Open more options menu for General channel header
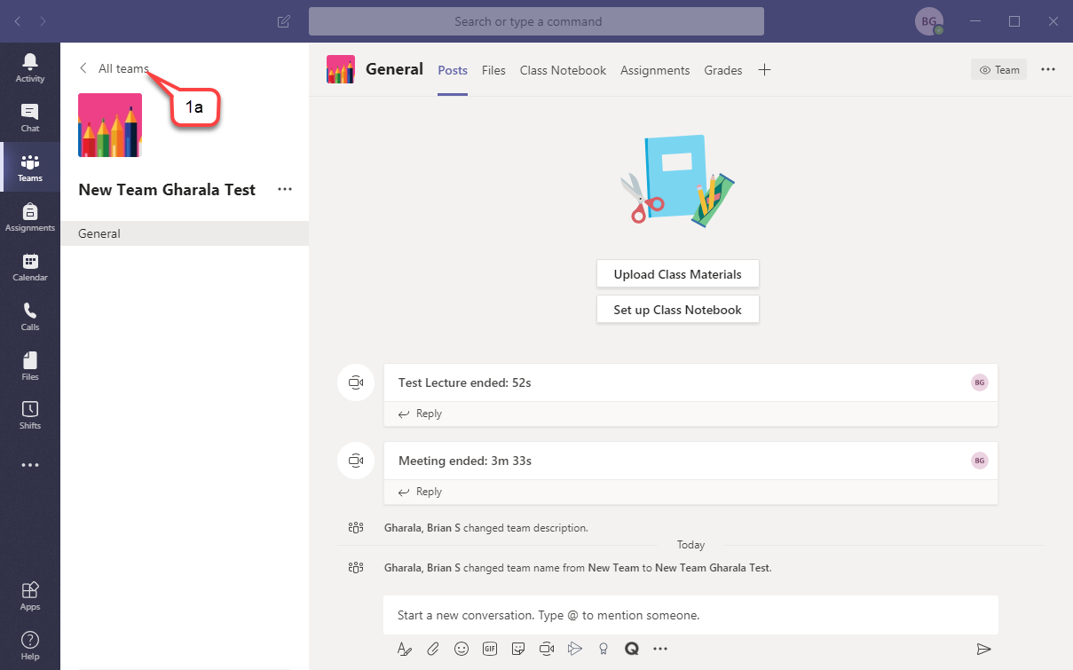This screenshot has height=670, width=1073. pos(1048,69)
